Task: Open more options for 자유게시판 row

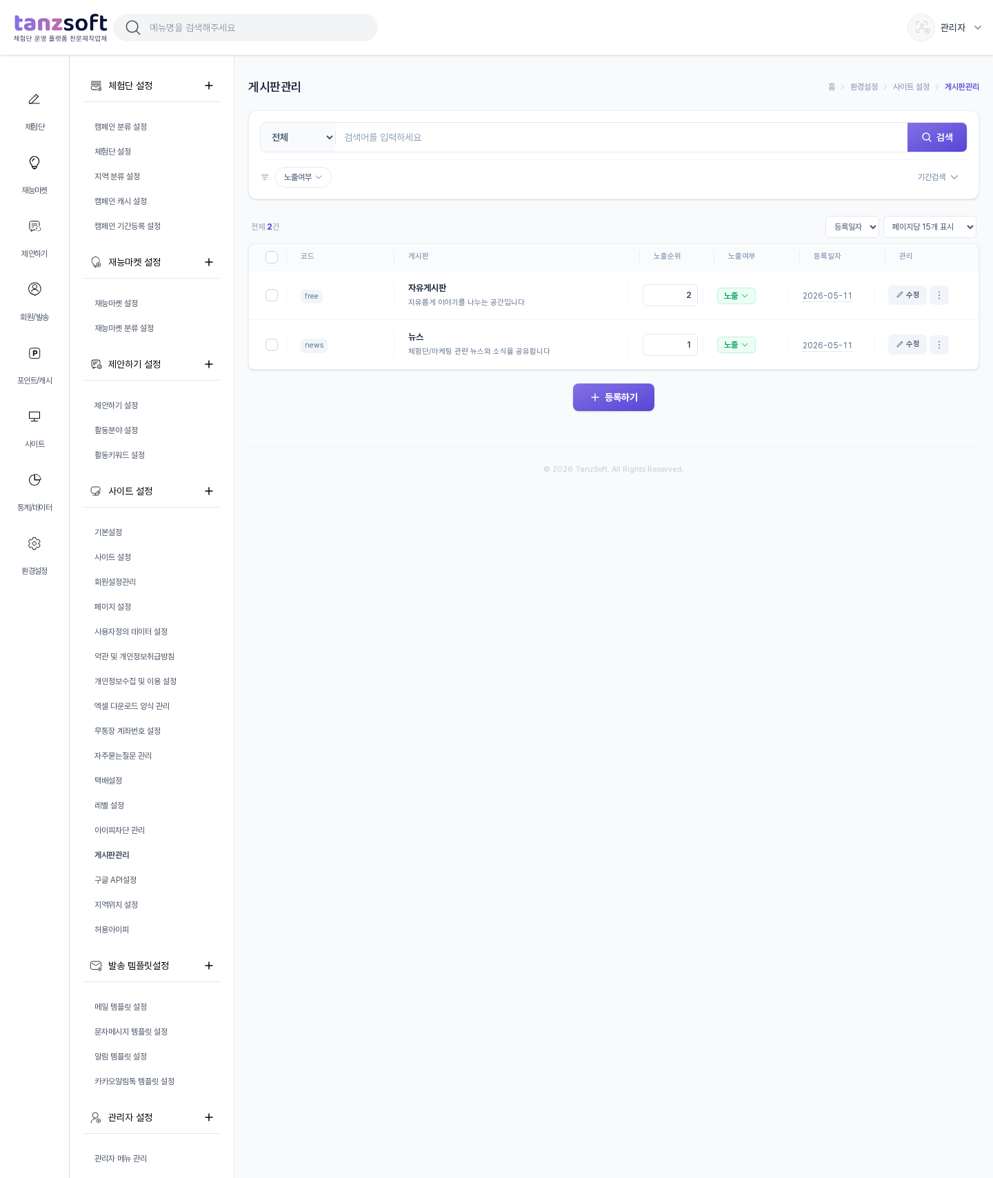Action: point(939,295)
